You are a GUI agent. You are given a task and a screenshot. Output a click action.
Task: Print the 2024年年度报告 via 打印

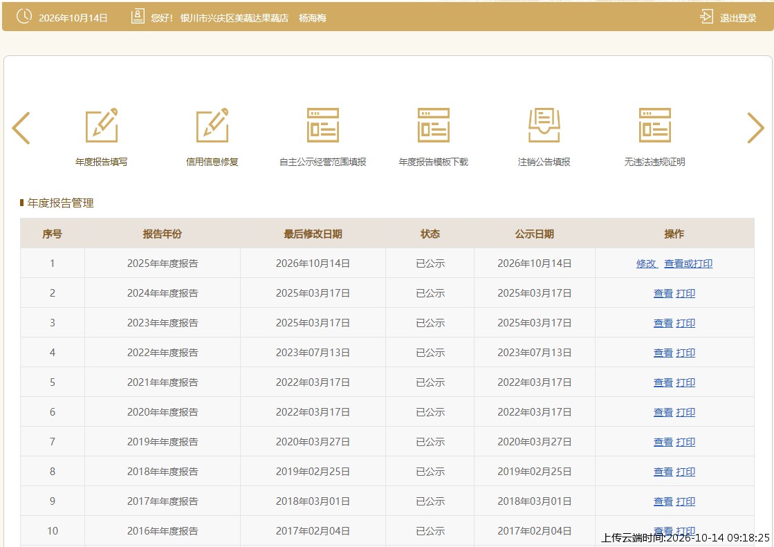[685, 293]
